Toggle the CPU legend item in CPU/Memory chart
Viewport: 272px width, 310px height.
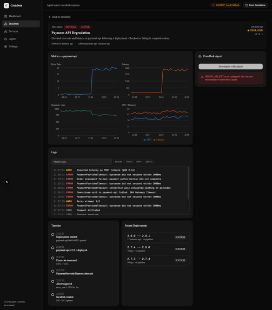click(x=147, y=140)
